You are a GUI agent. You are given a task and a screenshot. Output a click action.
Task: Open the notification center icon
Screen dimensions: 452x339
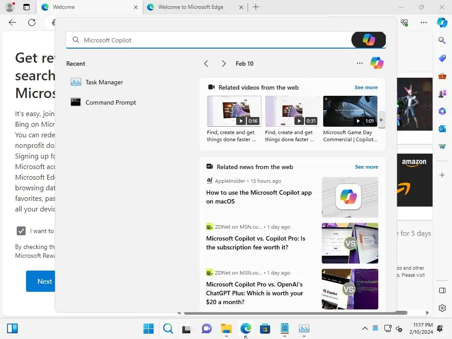(x=440, y=328)
